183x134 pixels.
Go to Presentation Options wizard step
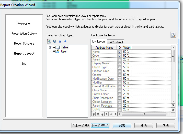click(x=24, y=34)
